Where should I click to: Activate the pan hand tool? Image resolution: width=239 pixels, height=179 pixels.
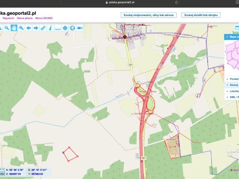[x=14, y=28]
